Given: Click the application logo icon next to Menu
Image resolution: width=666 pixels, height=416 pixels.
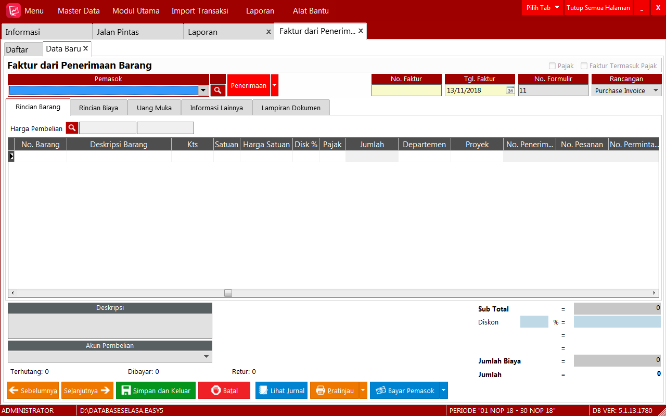Looking at the screenshot, I should coord(14,10).
